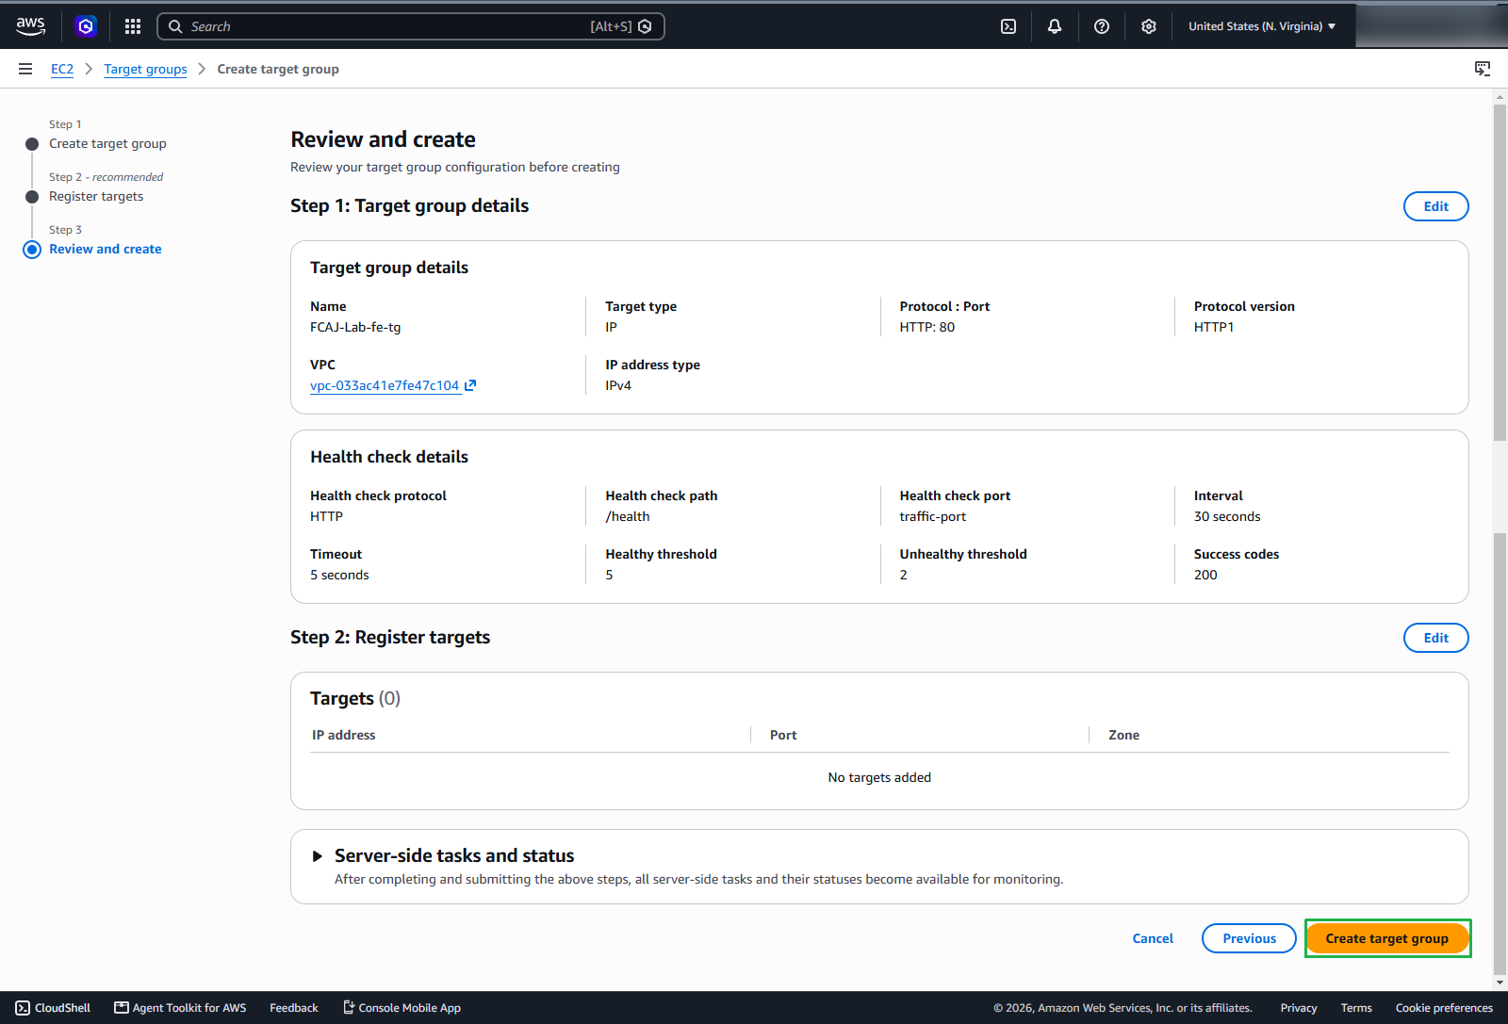Screen dimensions: 1508x1024
Task: Launch CloudShell from the top bar icon
Action: [1008, 26]
